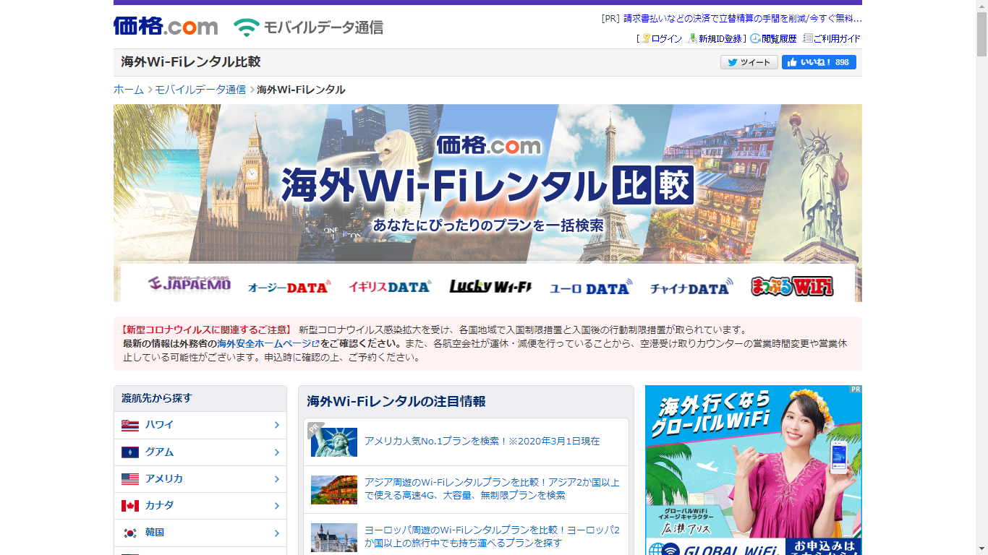The width and height of the screenshot is (988, 555).
Task: Expand the 韓国 row chevron
Action: point(276,533)
